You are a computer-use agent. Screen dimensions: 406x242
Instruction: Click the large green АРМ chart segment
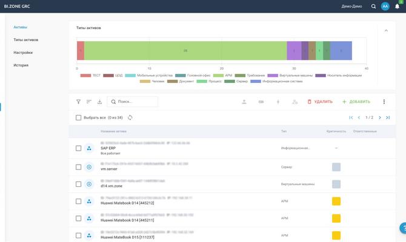tap(185, 51)
